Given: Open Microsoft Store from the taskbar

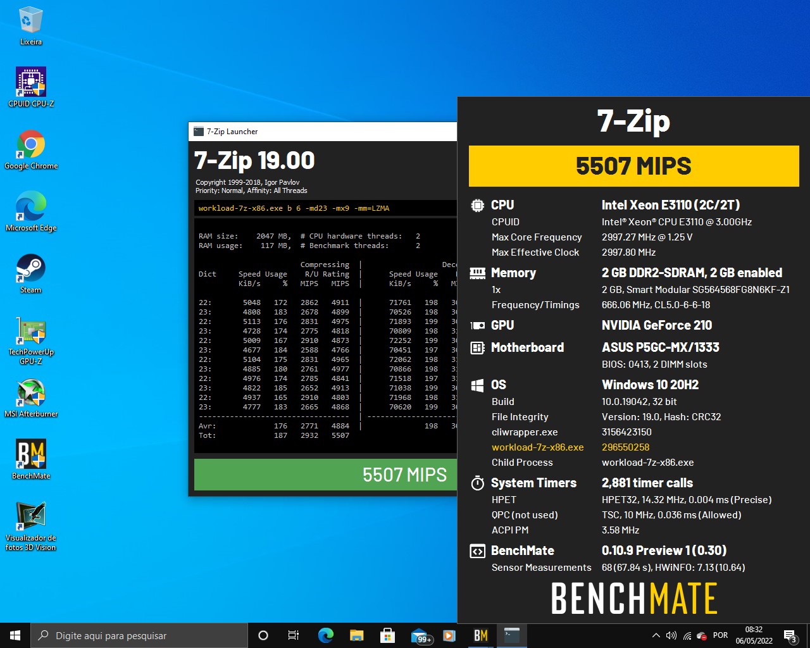Looking at the screenshot, I should point(387,635).
